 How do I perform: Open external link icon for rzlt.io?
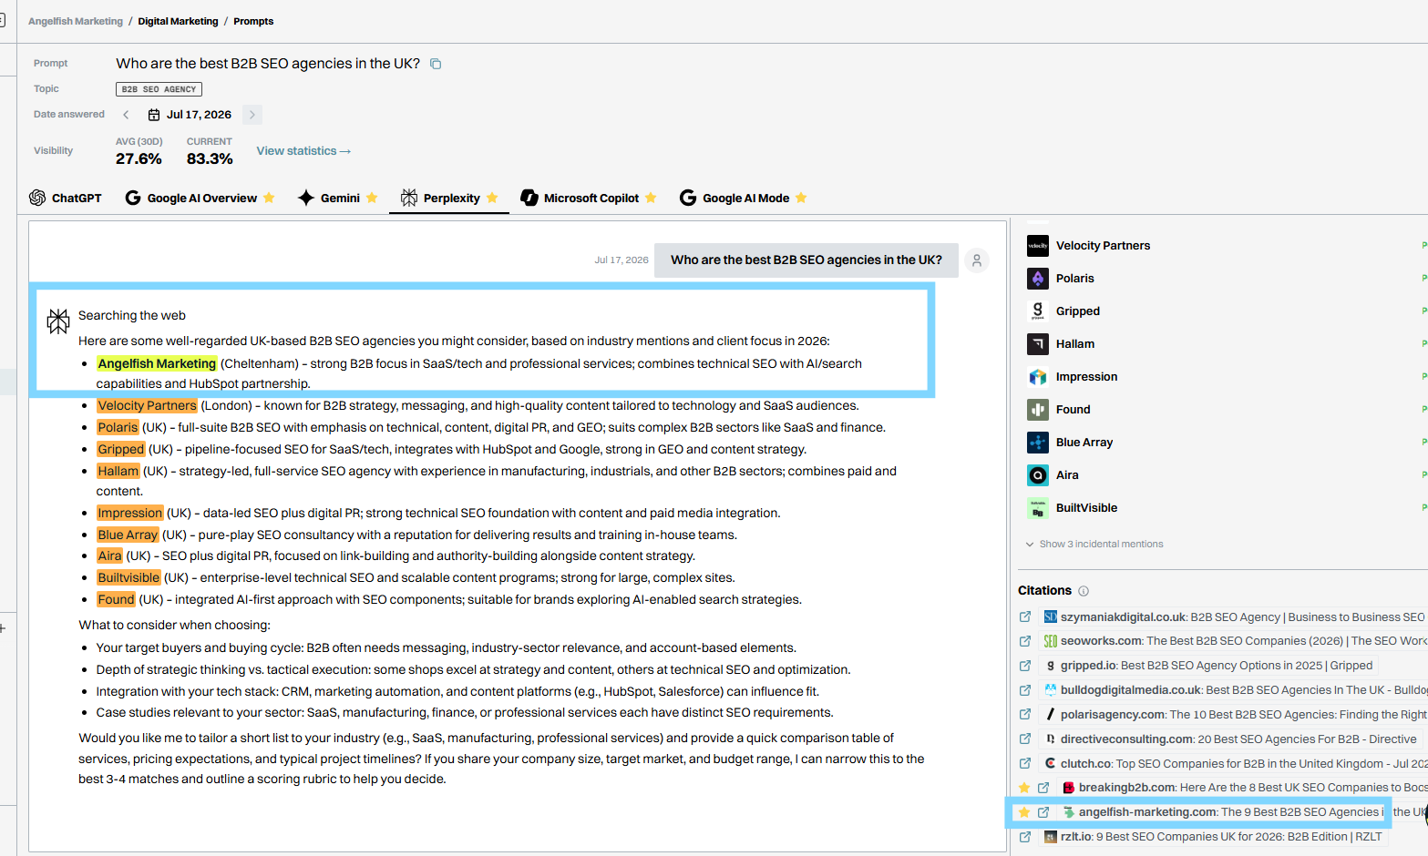1025,837
